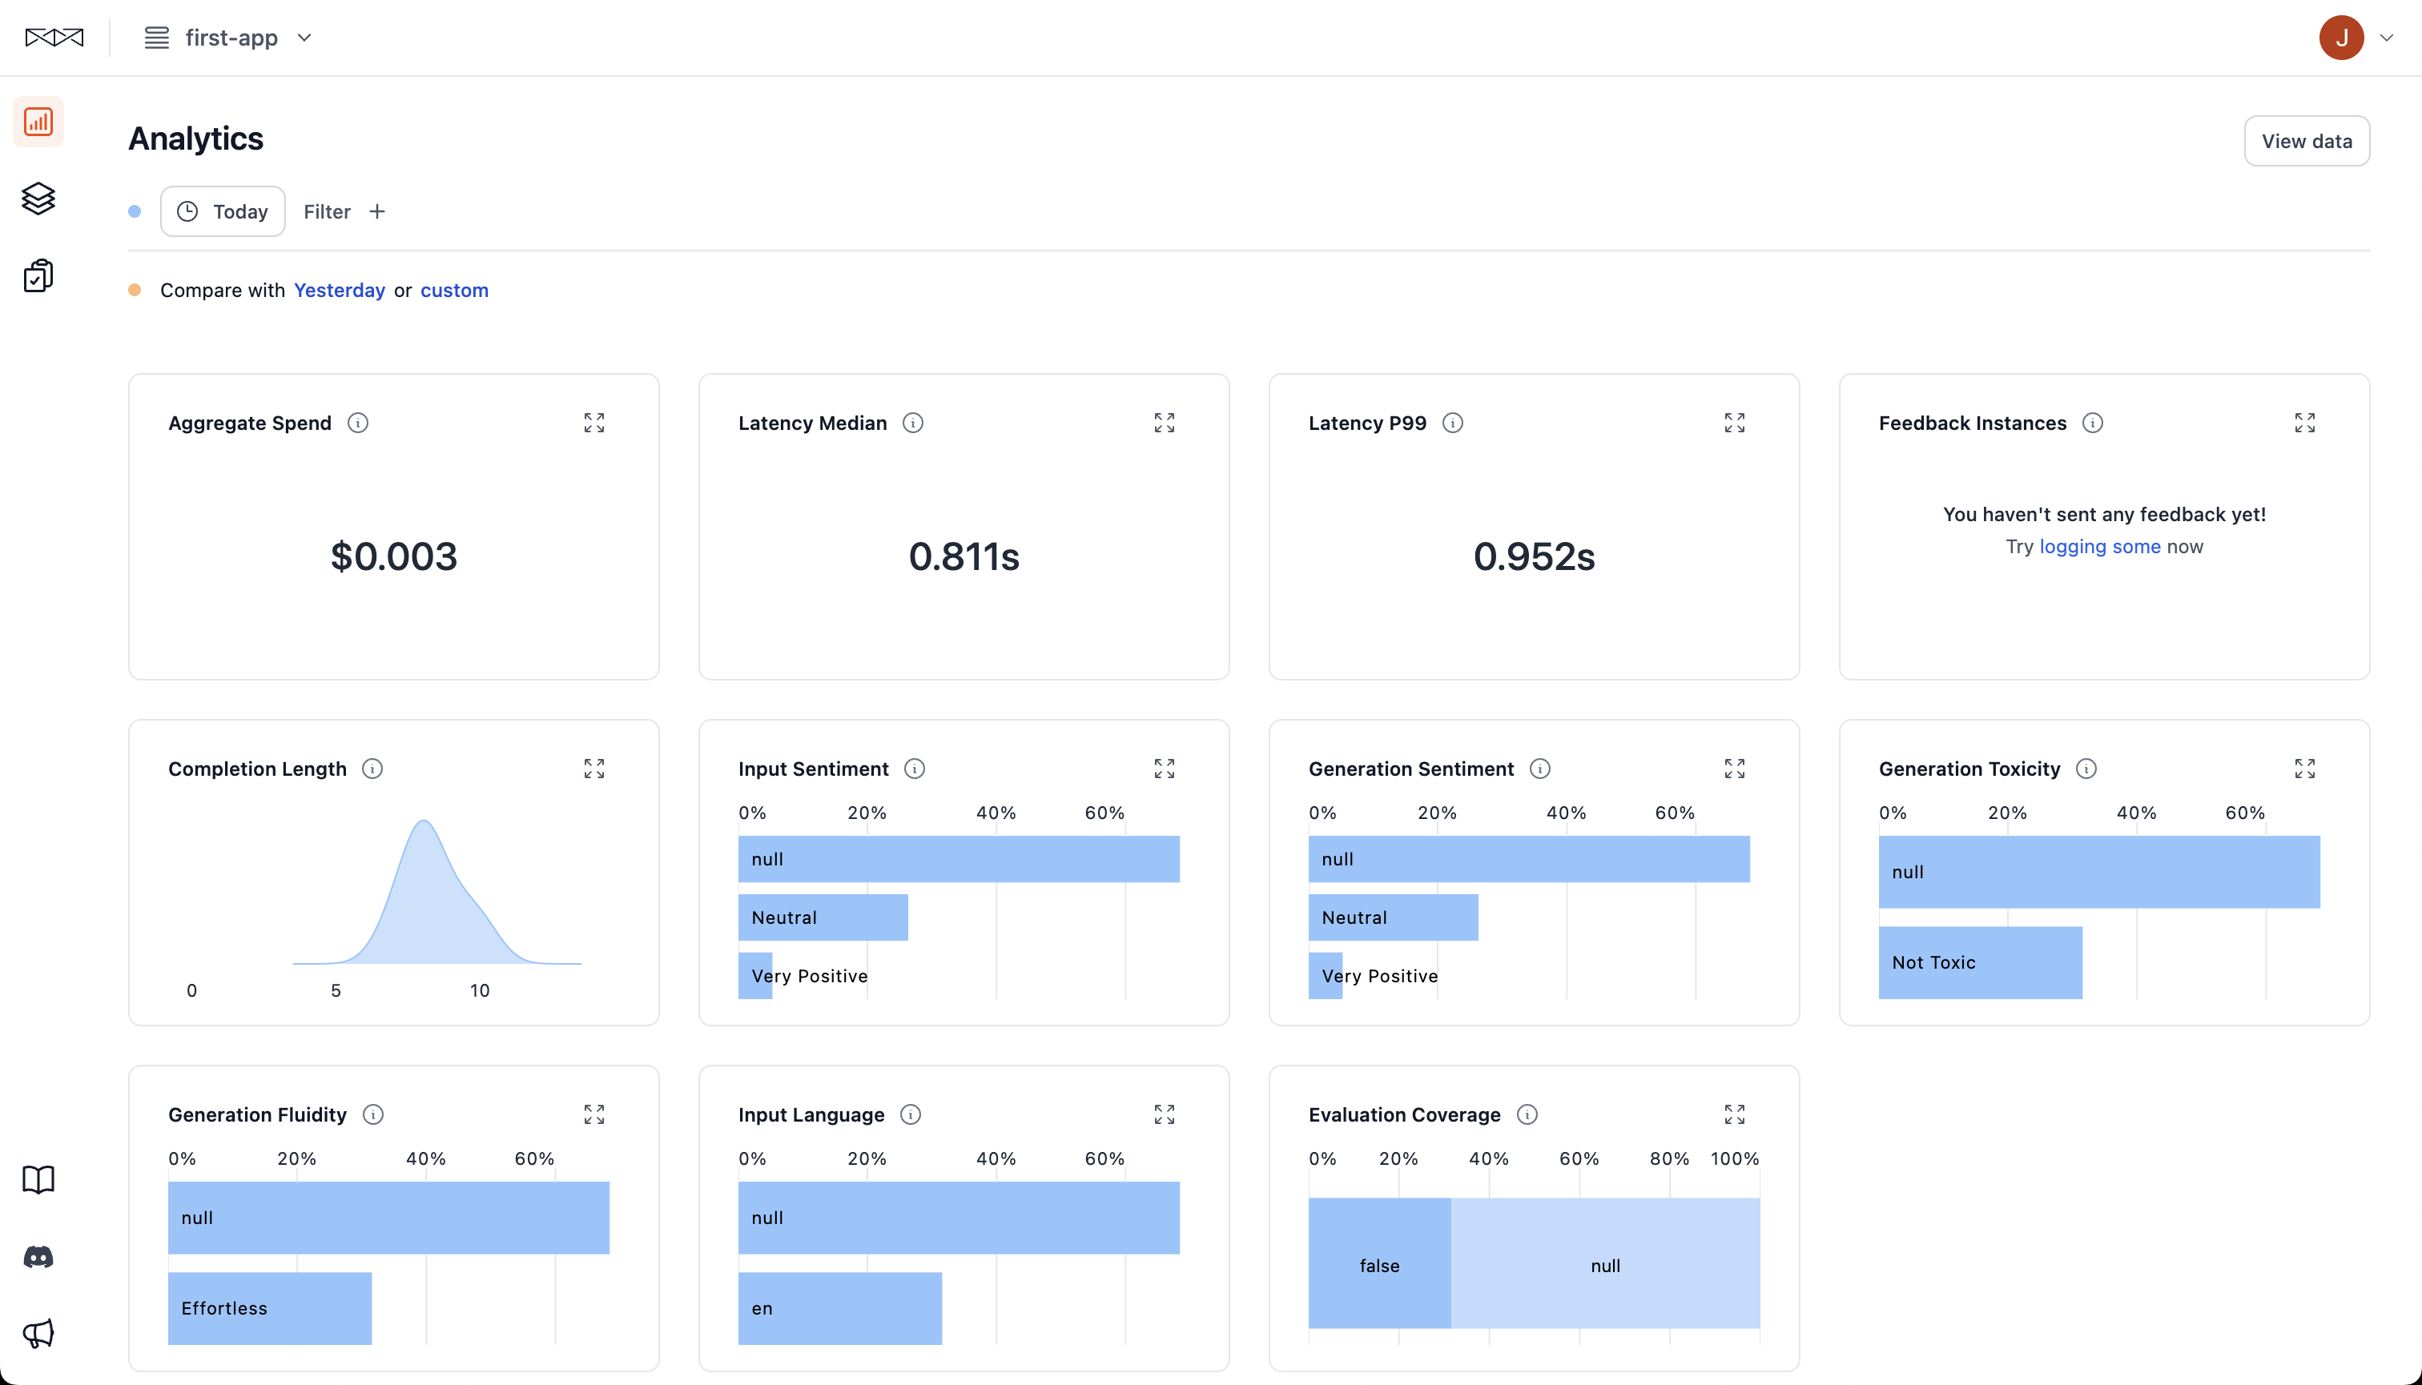
Task: Open the Discord community icon
Action: [38, 1257]
